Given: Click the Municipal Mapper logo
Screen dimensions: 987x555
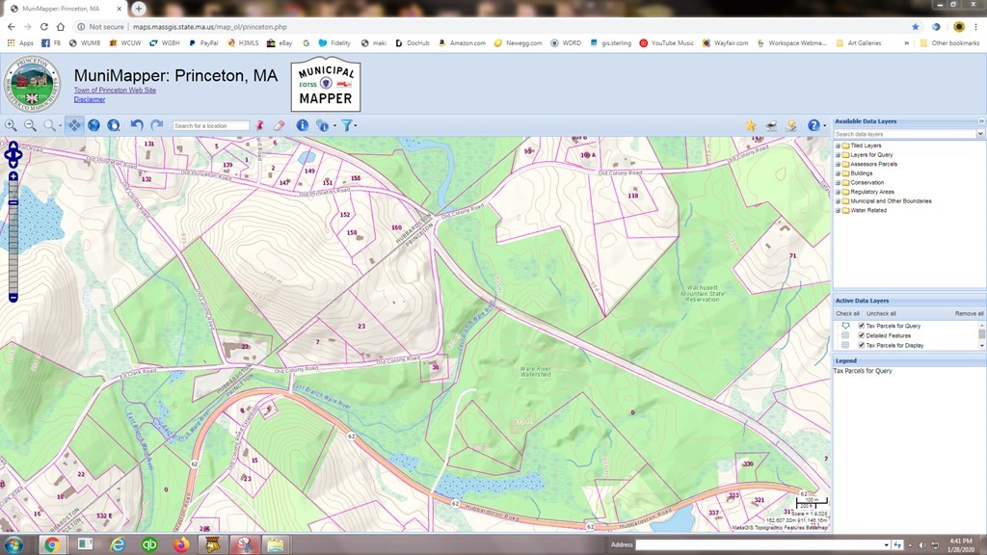Looking at the screenshot, I should [326, 85].
